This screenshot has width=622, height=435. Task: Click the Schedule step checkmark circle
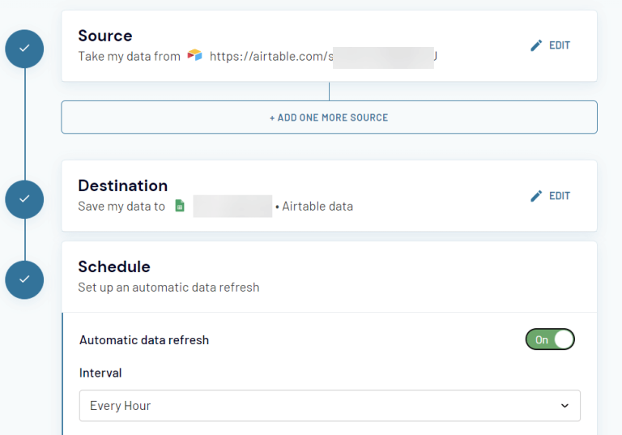coord(24,279)
